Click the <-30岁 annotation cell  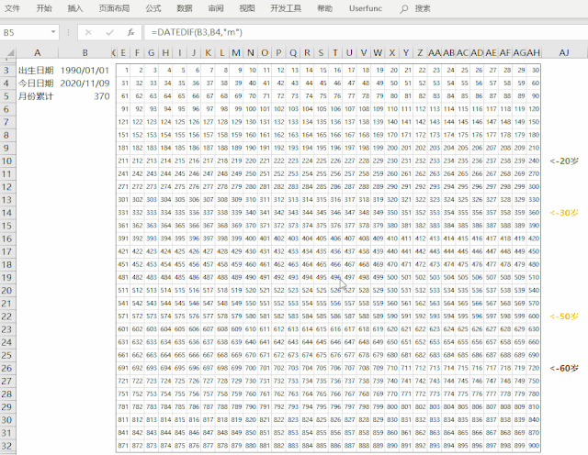(x=564, y=213)
